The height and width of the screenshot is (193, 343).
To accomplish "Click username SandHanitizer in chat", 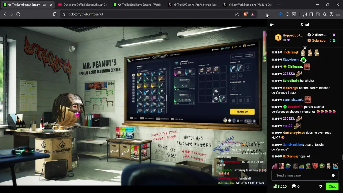I will 293,145.
